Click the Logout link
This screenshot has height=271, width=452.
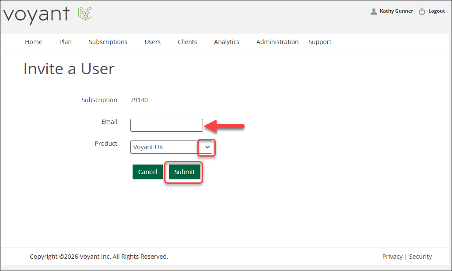click(x=436, y=11)
